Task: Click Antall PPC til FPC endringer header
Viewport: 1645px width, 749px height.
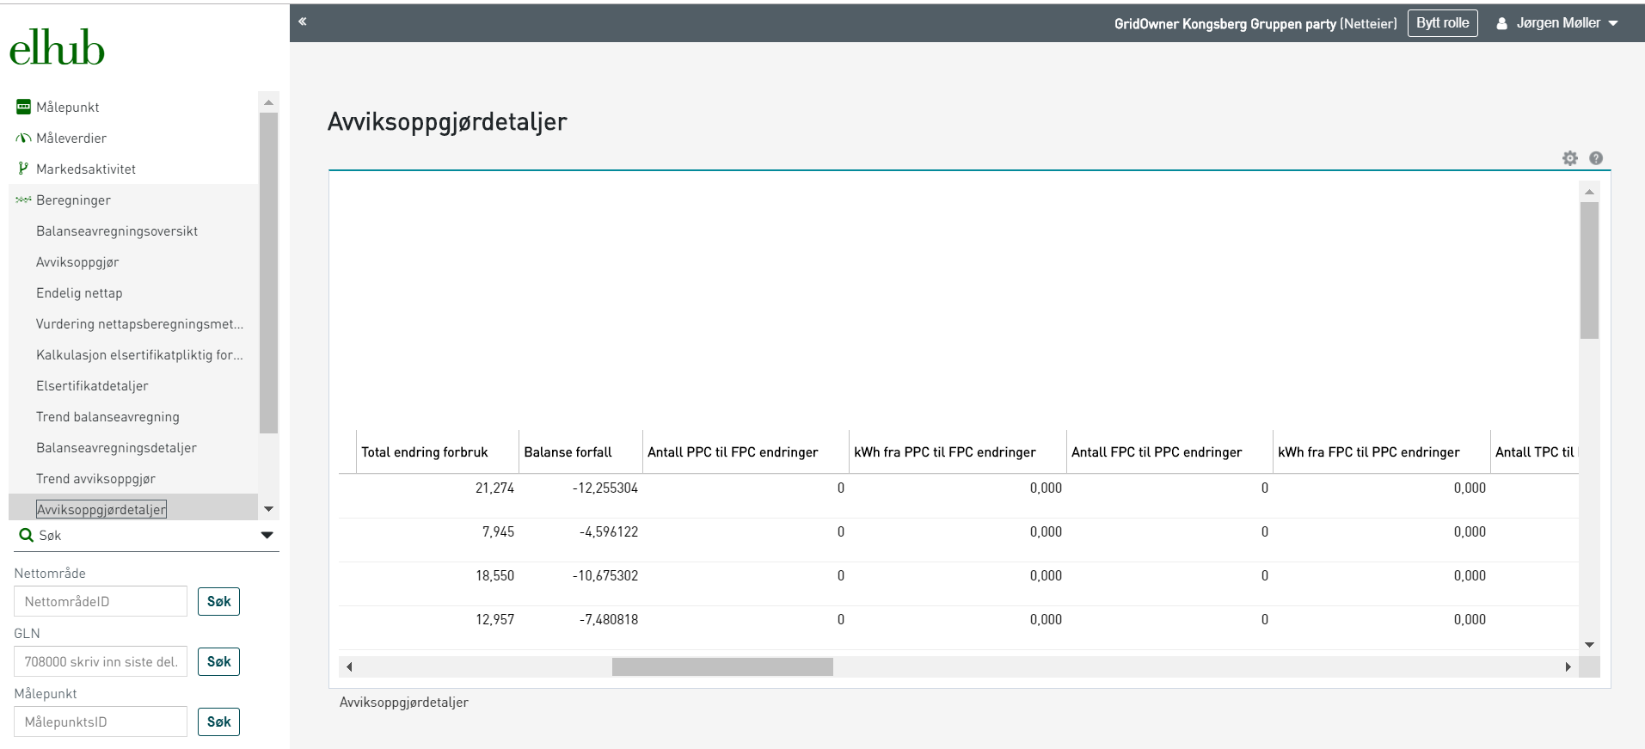Action: (x=746, y=451)
